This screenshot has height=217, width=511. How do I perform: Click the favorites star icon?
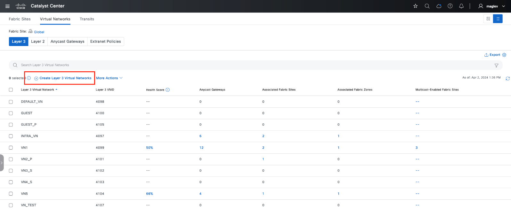(415, 6)
